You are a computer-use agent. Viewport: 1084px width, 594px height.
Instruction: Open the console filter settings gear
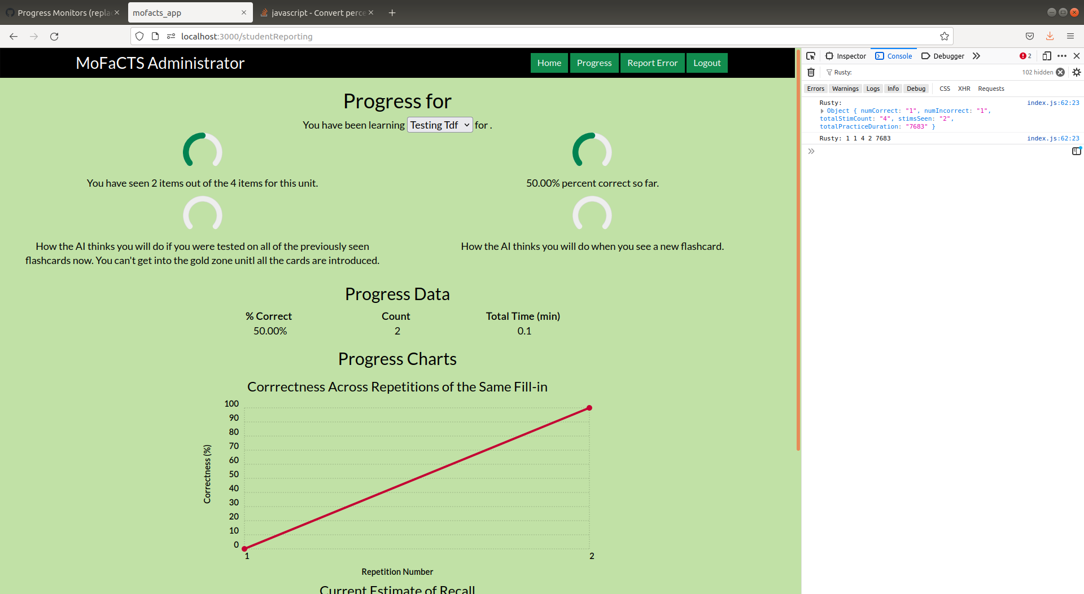[x=1077, y=72]
